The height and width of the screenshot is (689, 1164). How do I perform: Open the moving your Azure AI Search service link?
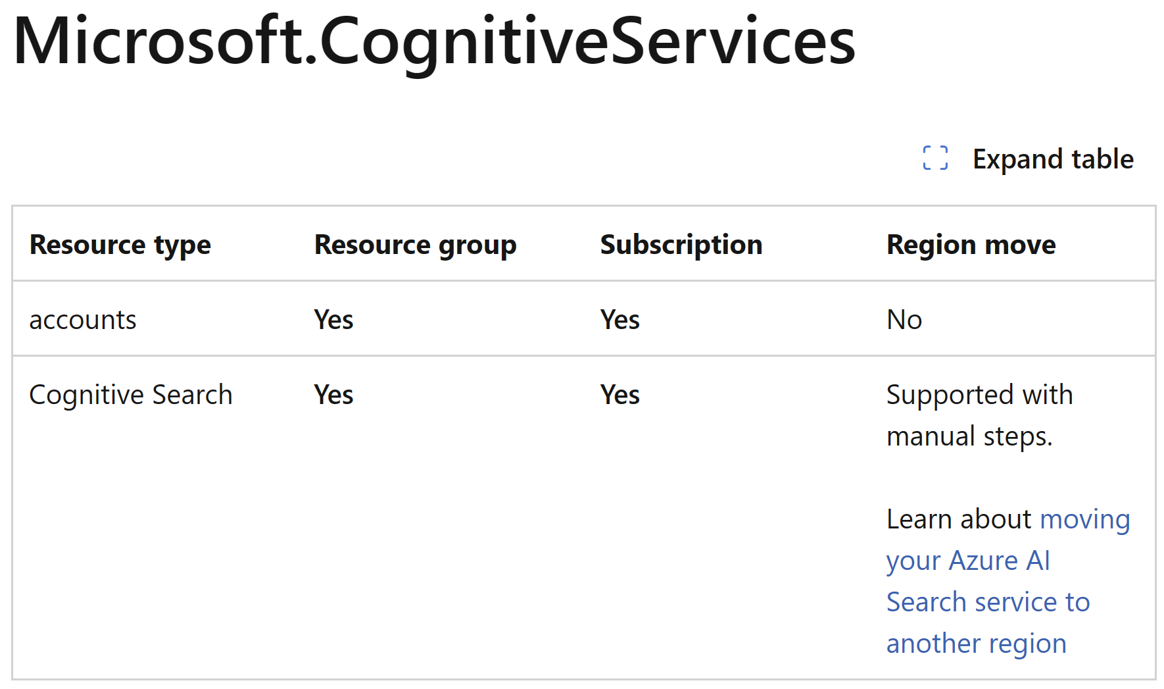click(x=1008, y=581)
